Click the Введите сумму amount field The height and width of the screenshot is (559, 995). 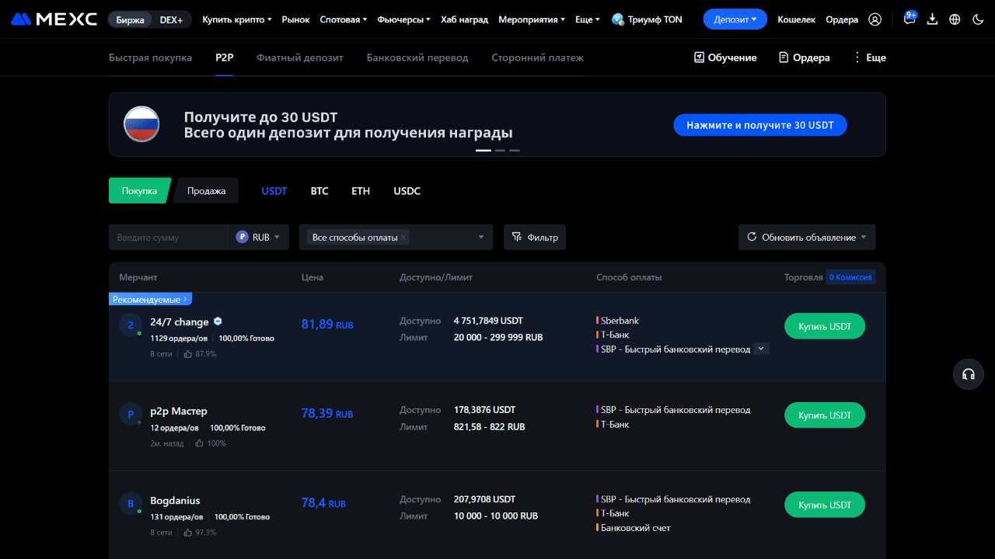pos(167,237)
